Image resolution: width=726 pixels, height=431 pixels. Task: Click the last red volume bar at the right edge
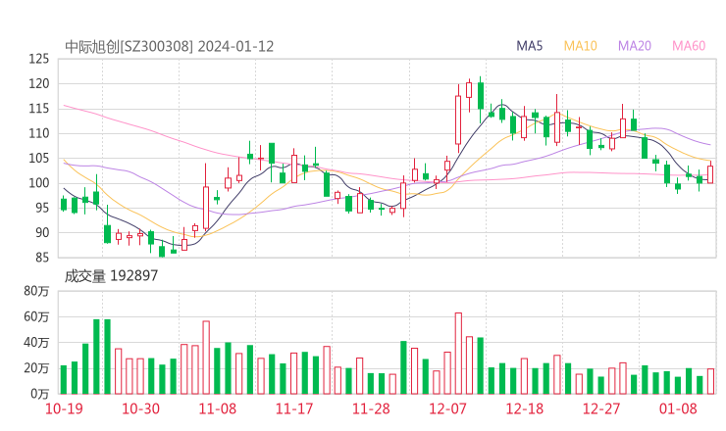click(x=710, y=381)
